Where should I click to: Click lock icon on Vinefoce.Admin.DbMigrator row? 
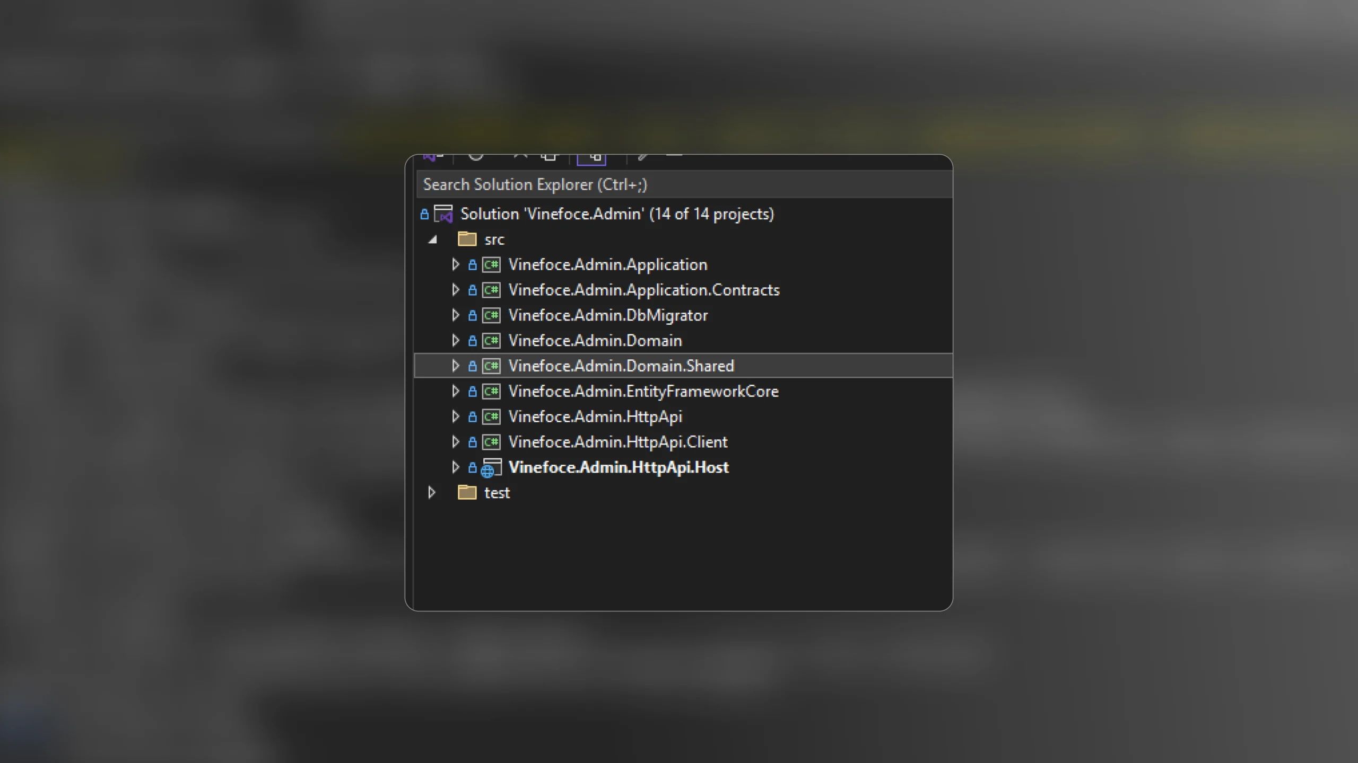pyautogui.click(x=473, y=315)
